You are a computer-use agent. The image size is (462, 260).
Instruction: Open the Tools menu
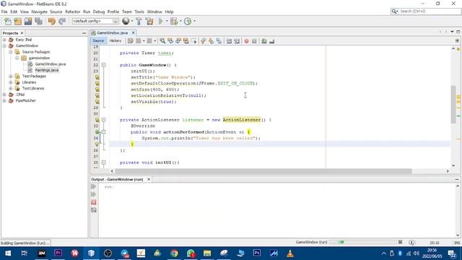[x=139, y=12]
